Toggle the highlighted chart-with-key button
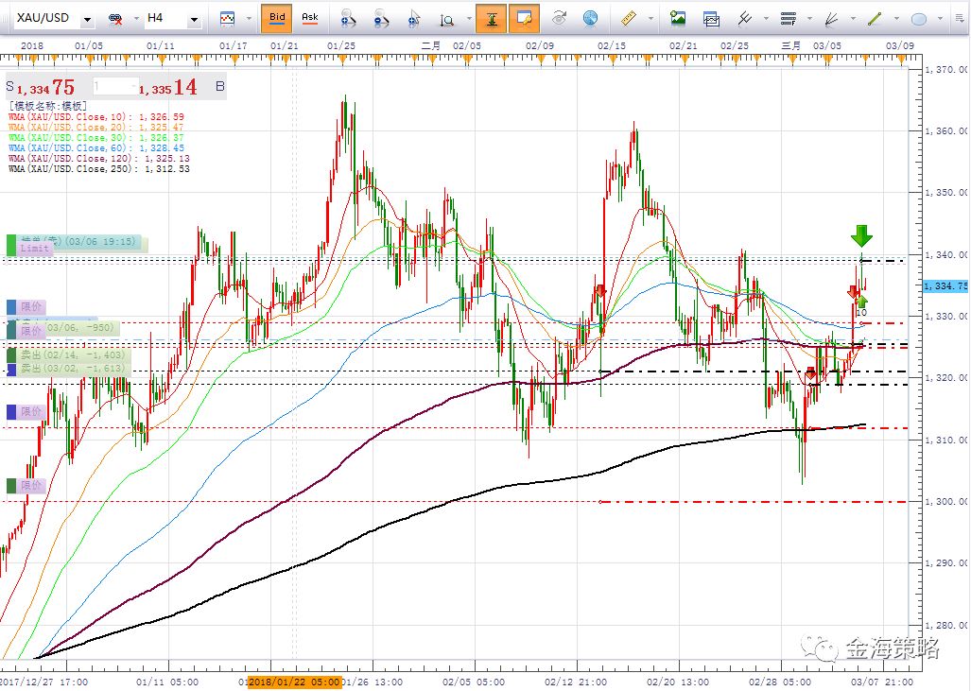Image resolution: width=971 pixels, height=691 pixels. pos(526,18)
